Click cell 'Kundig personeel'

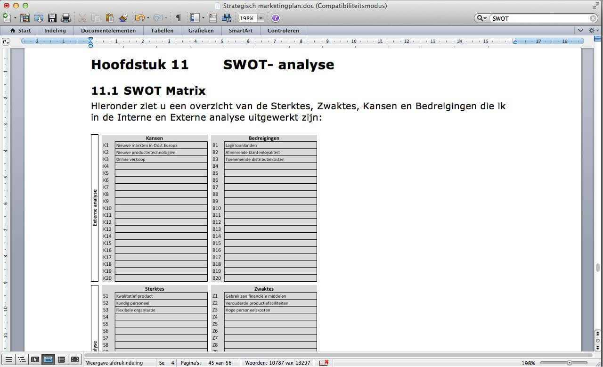tap(161, 303)
